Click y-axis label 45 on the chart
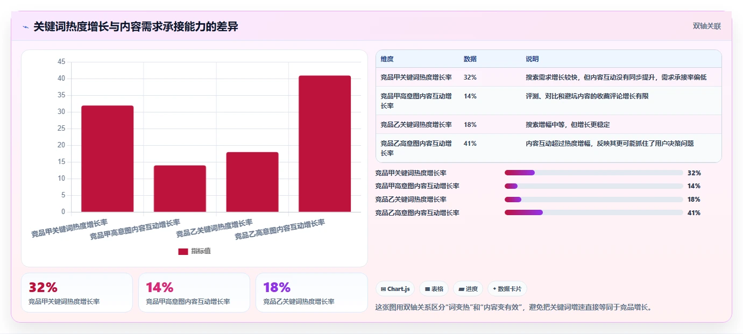Viewport: 743px width, 334px height. coord(61,62)
